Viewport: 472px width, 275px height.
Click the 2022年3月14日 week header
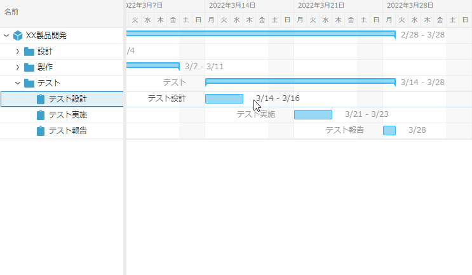pyautogui.click(x=233, y=5)
